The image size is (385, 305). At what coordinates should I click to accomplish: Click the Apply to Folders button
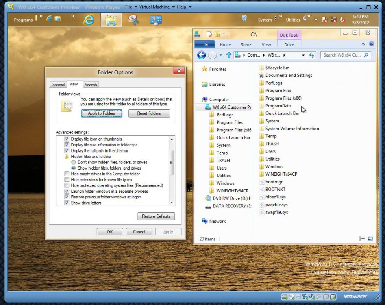pyautogui.click(x=101, y=113)
